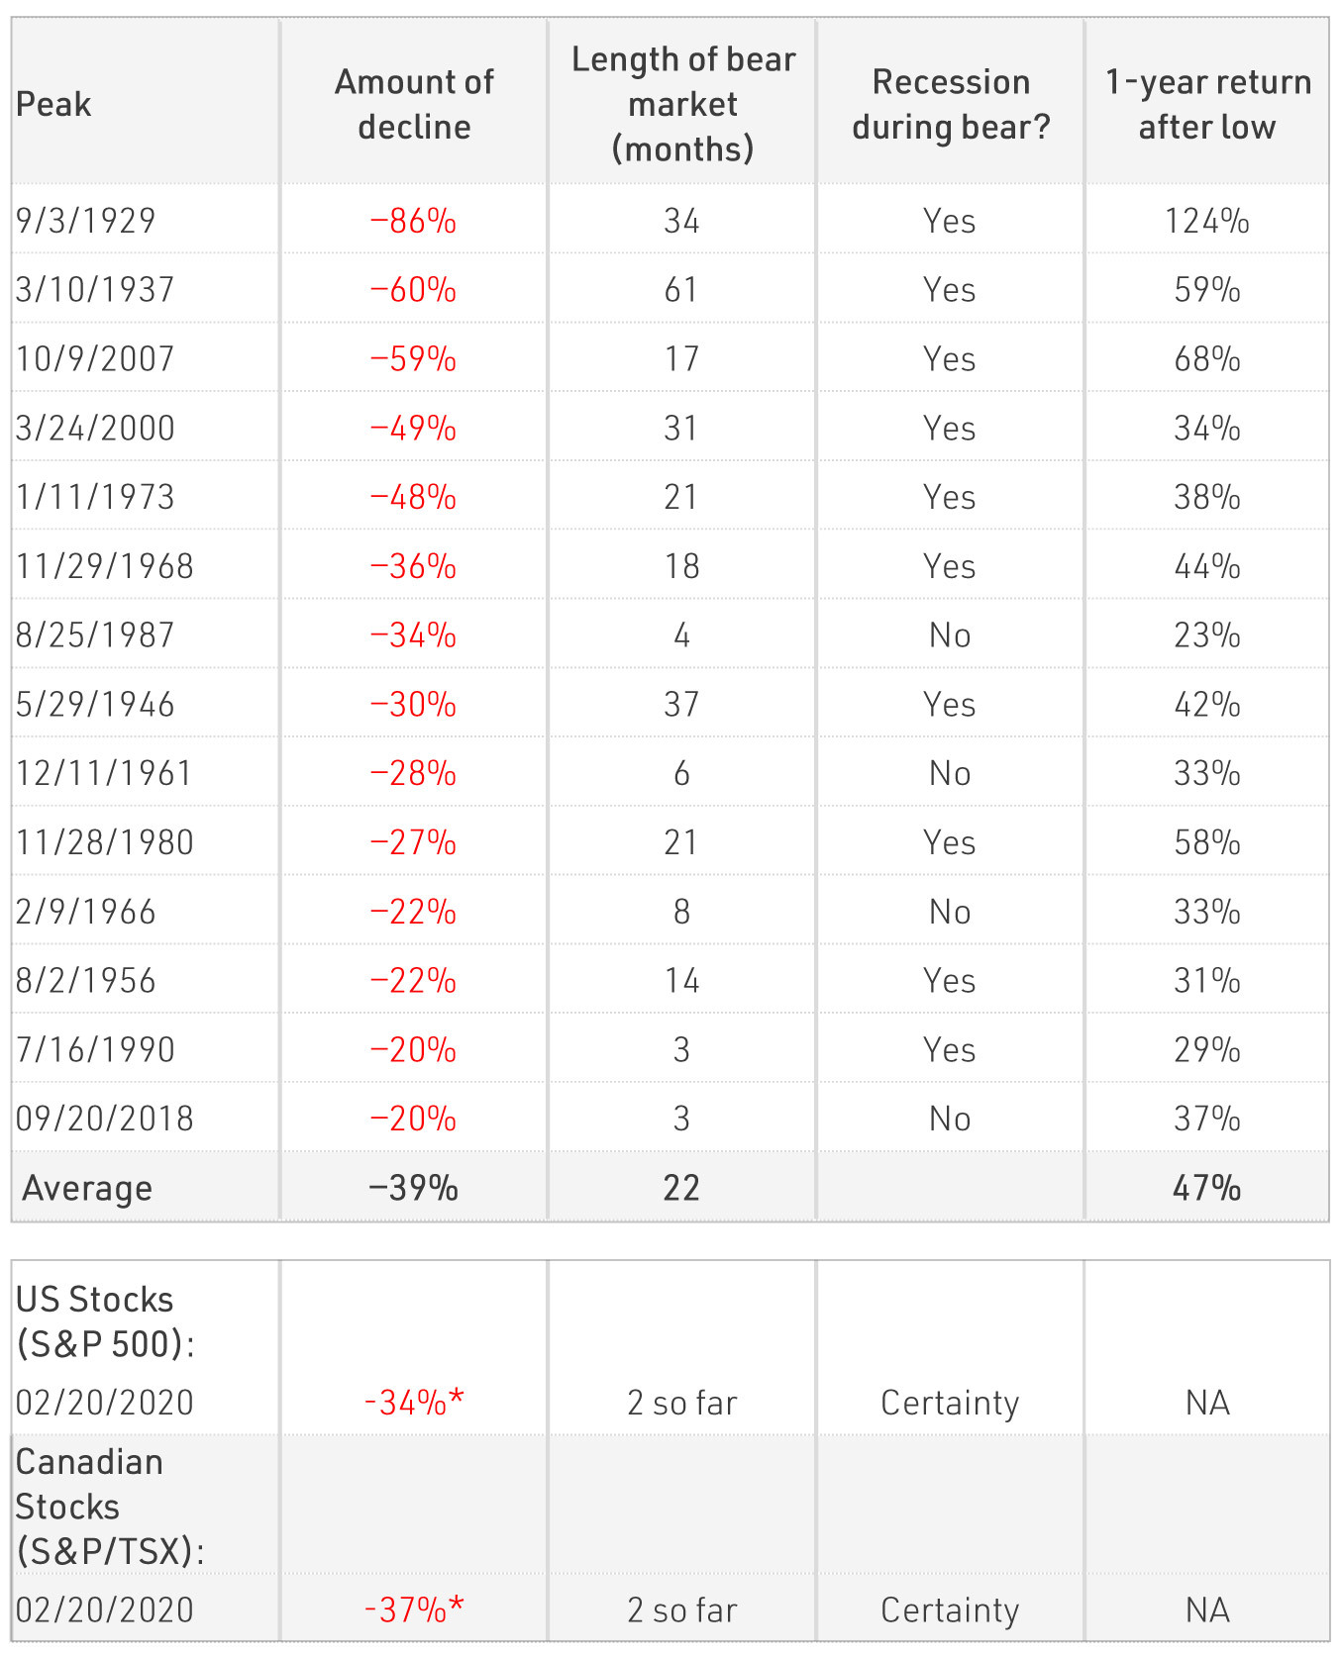Click the 'No' recession cell for 8/25/1987

coord(950,634)
